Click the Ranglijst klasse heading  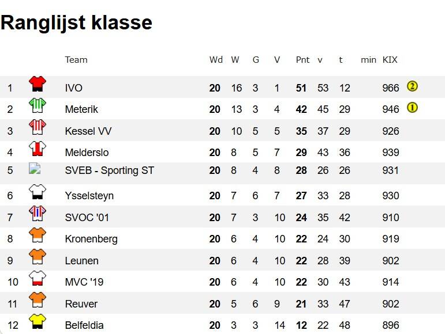(76, 22)
